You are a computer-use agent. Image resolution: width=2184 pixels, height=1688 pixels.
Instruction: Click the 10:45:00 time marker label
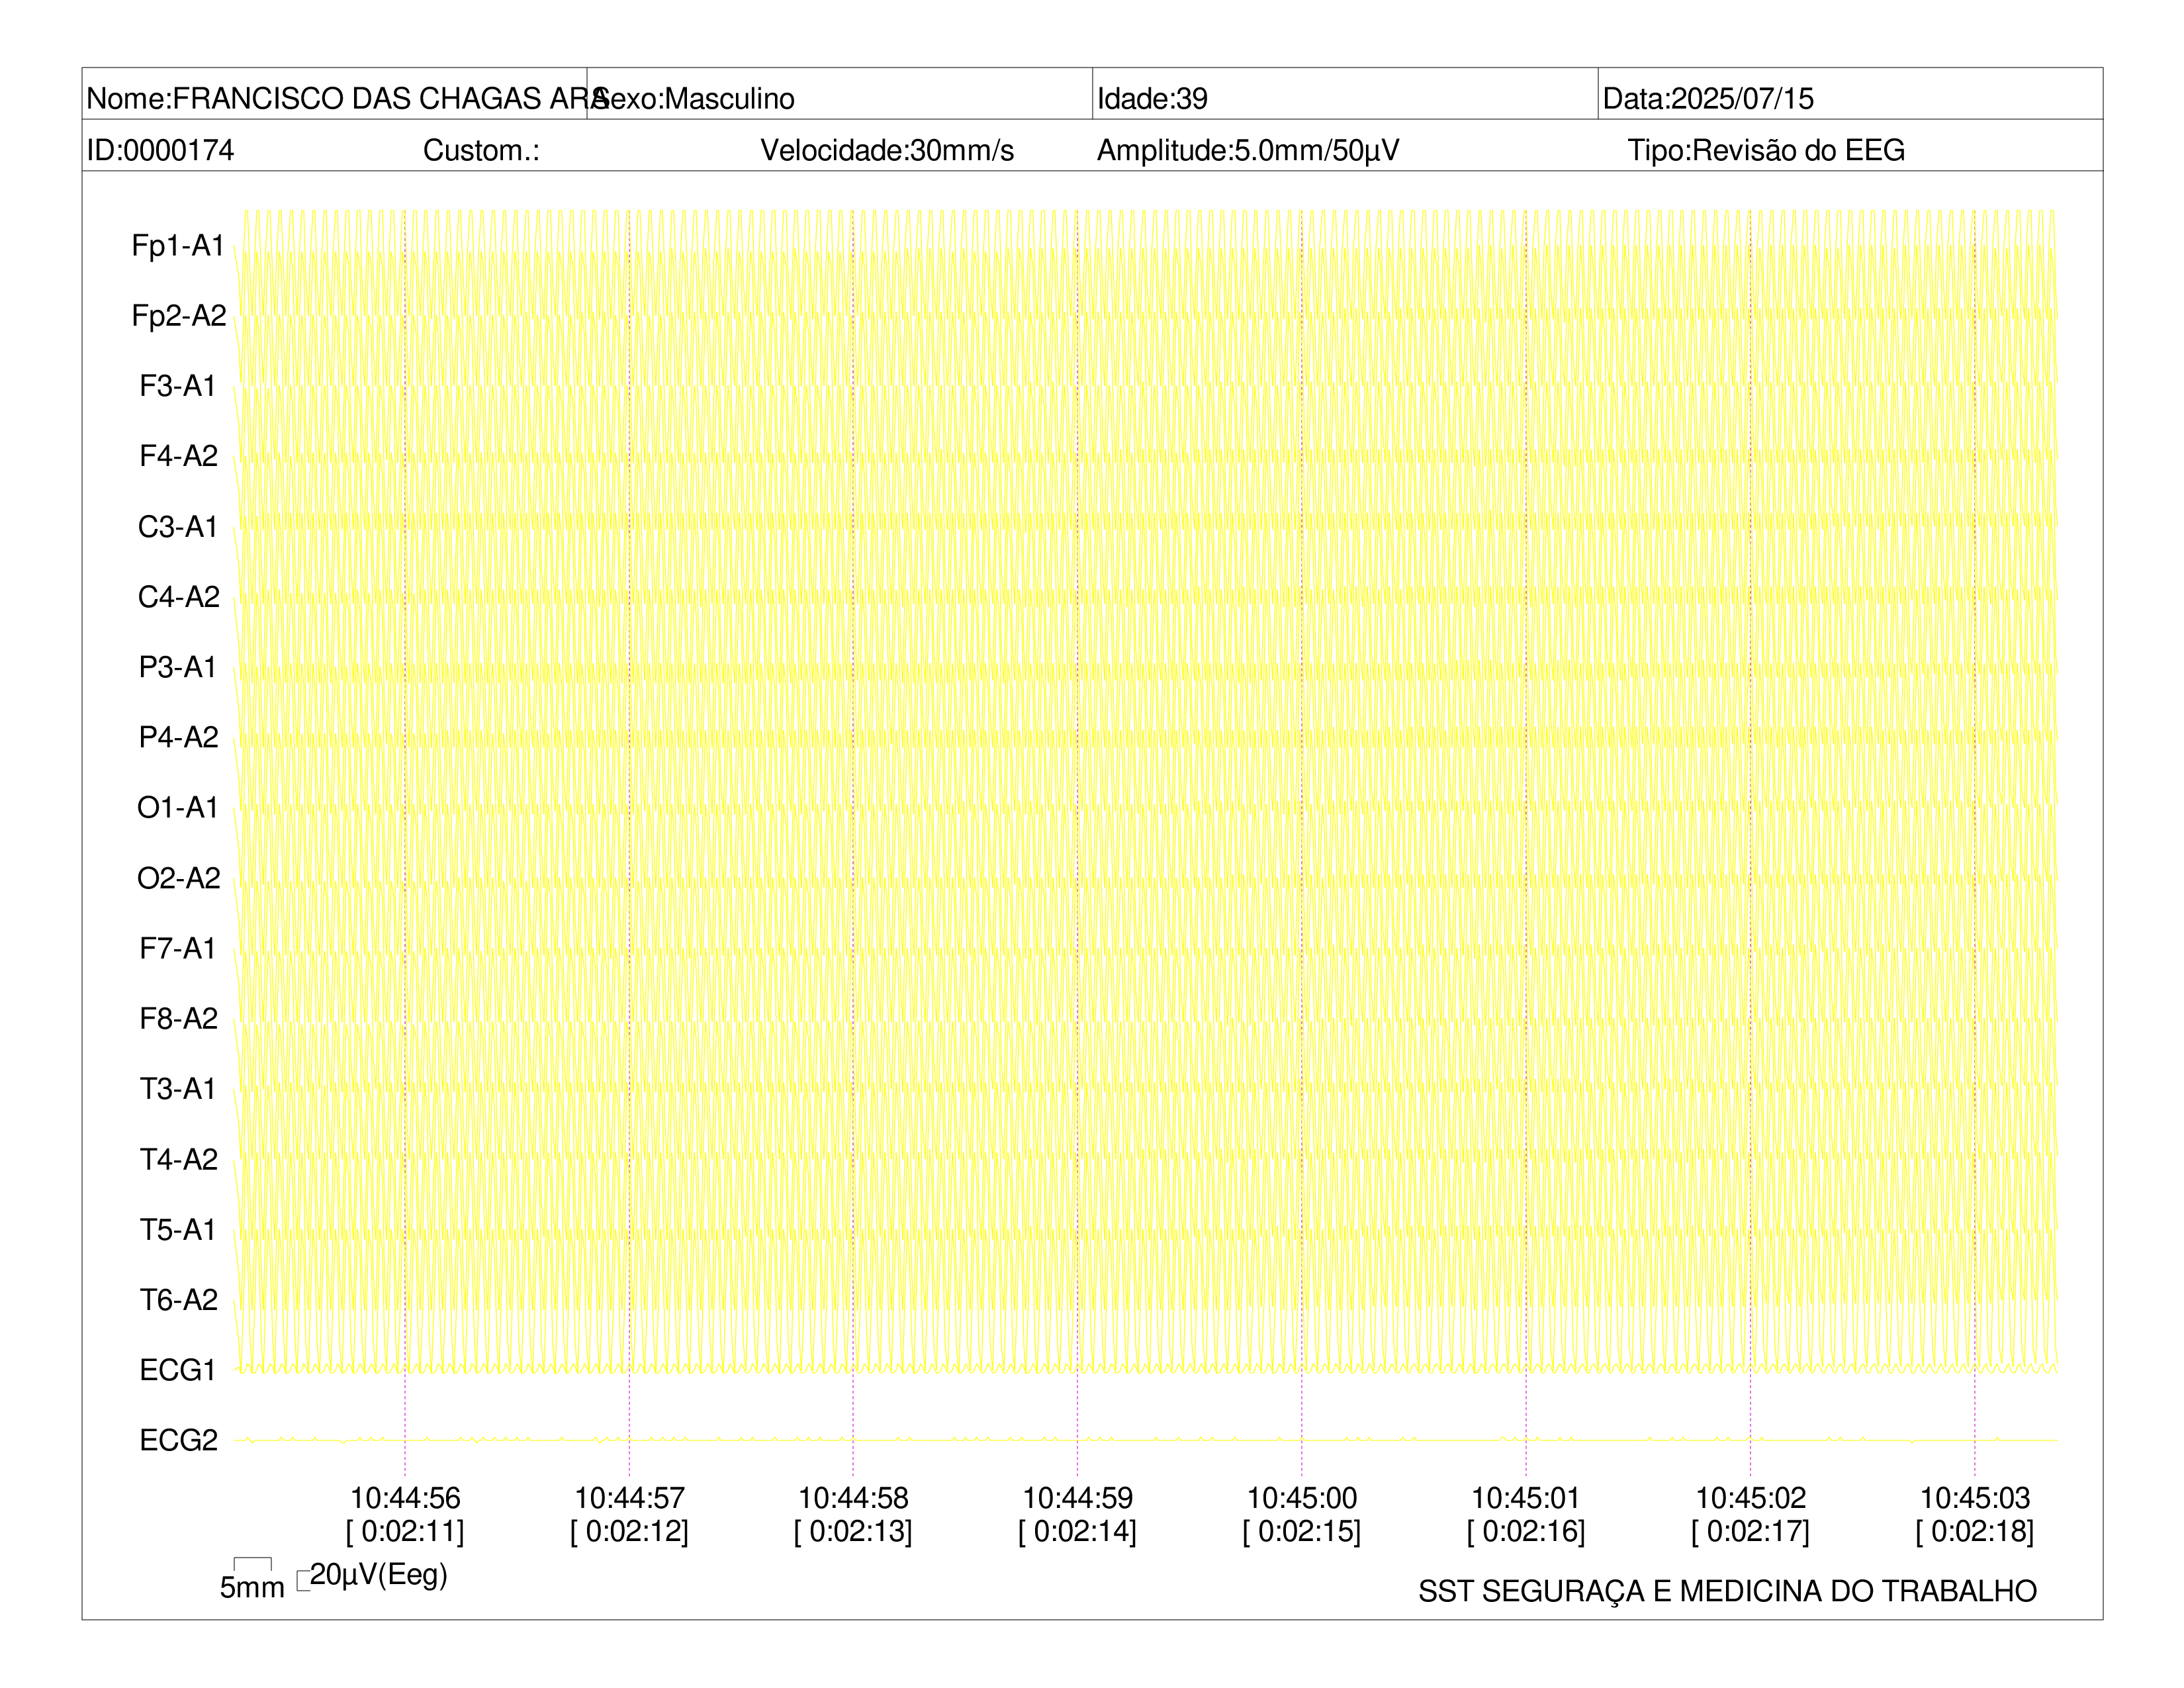pyautogui.click(x=1302, y=1498)
